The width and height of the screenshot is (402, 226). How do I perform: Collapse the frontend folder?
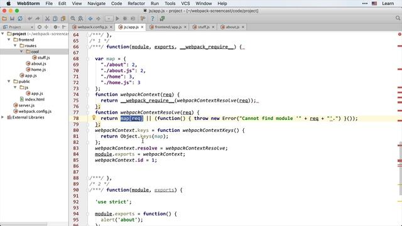[x=9, y=40]
